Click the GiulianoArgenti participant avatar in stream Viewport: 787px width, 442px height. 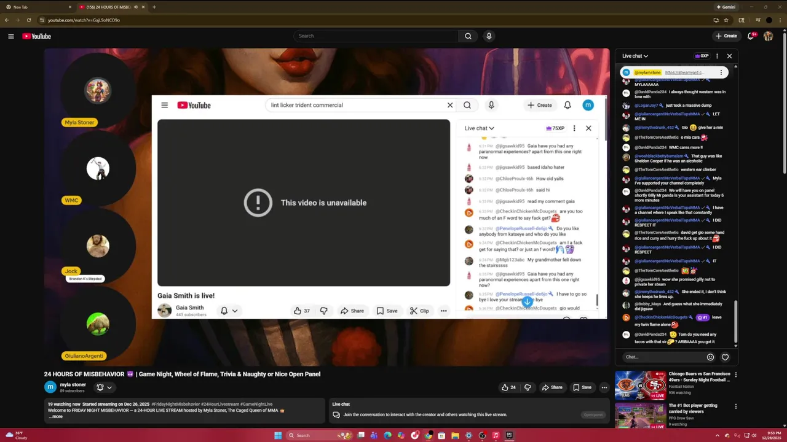click(x=97, y=324)
